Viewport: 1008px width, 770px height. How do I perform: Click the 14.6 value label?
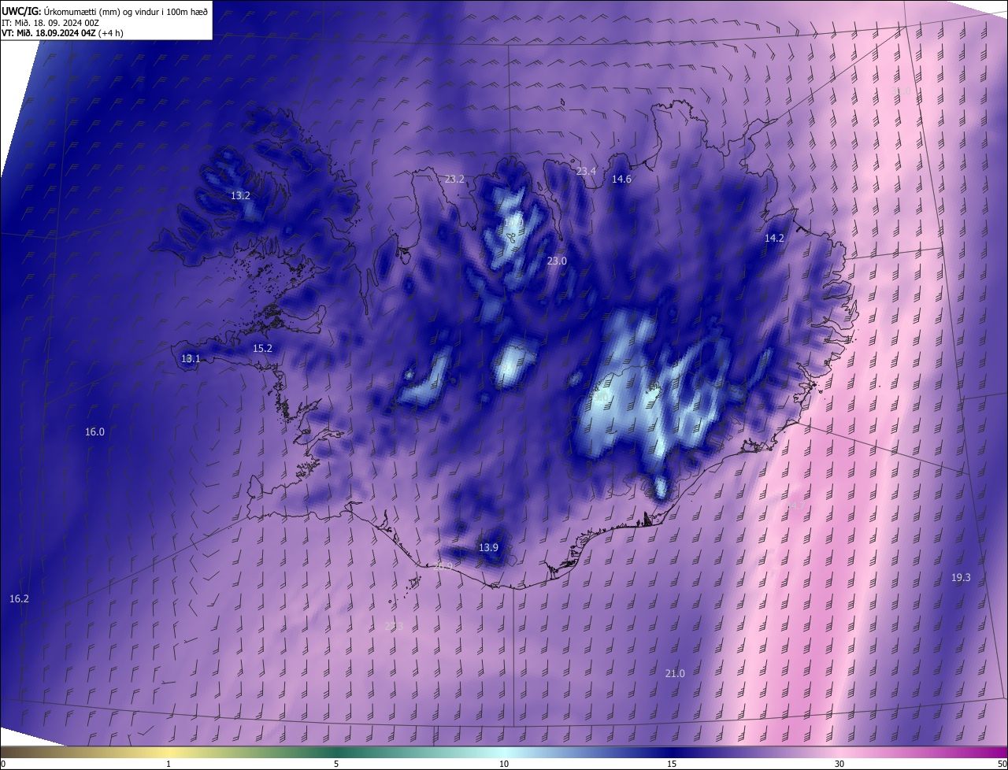click(x=621, y=180)
